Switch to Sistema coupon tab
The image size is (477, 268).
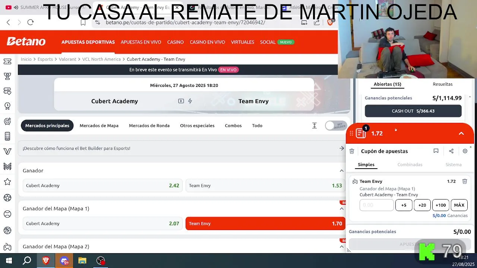tap(454, 165)
